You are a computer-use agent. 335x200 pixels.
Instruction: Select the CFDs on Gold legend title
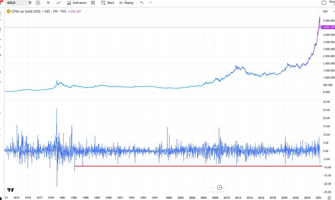(39, 11)
